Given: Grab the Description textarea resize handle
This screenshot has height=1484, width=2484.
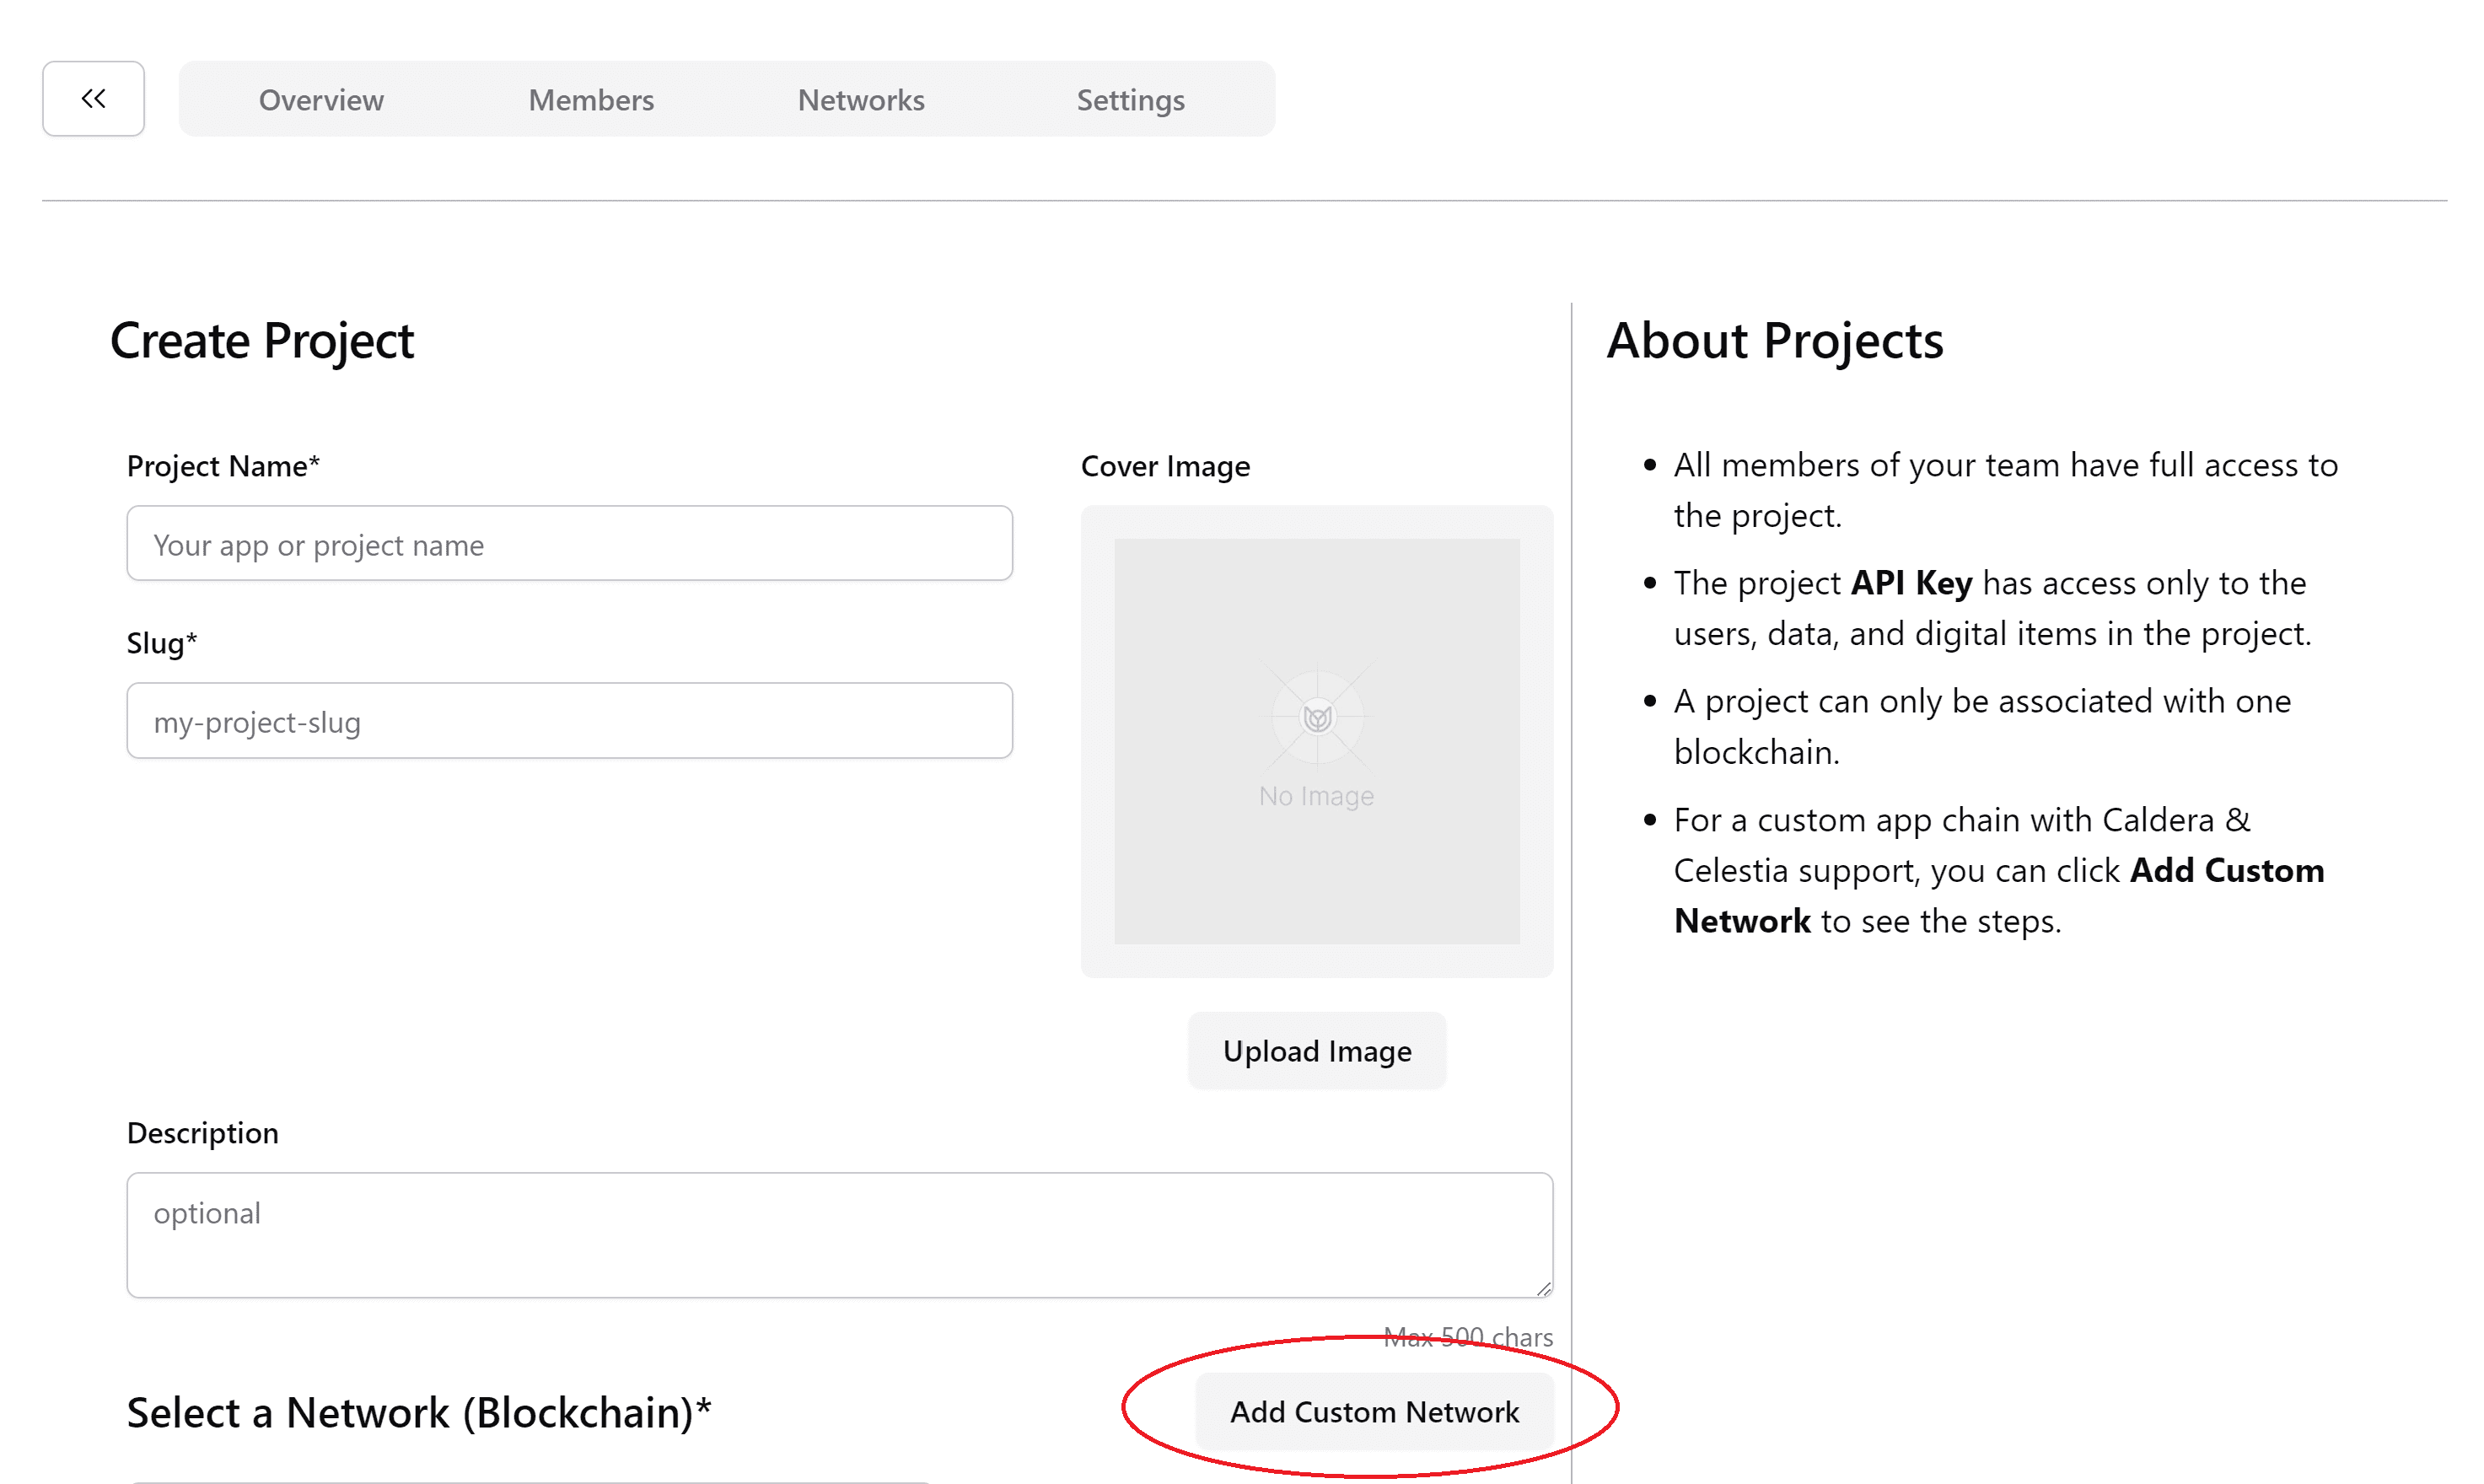Looking at the screenshot, I should pos(1543,1288).
